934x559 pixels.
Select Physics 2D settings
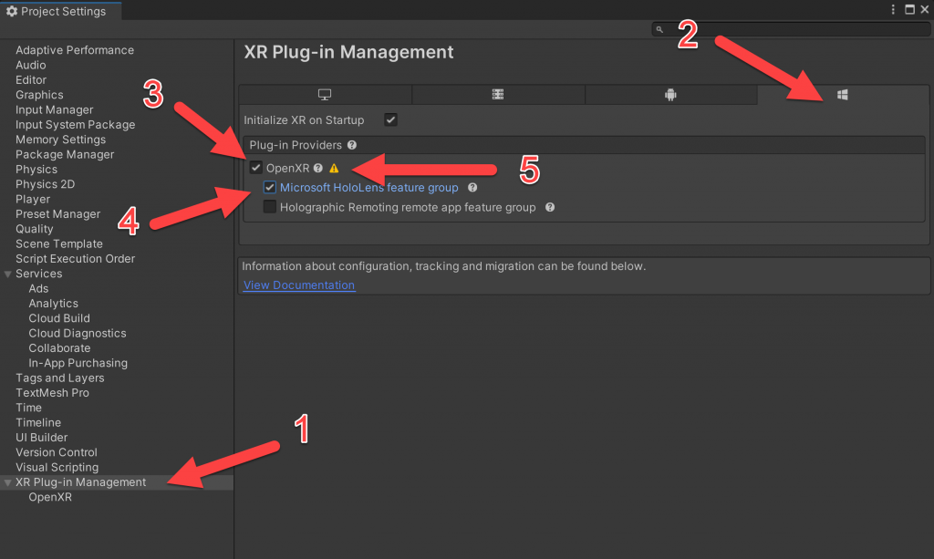pyautogui.click(x=46, y=184)
